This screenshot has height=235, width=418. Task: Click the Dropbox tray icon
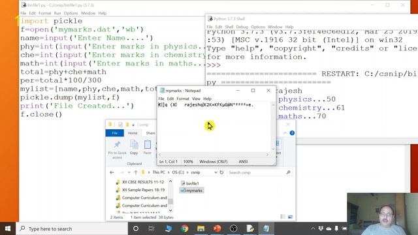click(321, 228)
